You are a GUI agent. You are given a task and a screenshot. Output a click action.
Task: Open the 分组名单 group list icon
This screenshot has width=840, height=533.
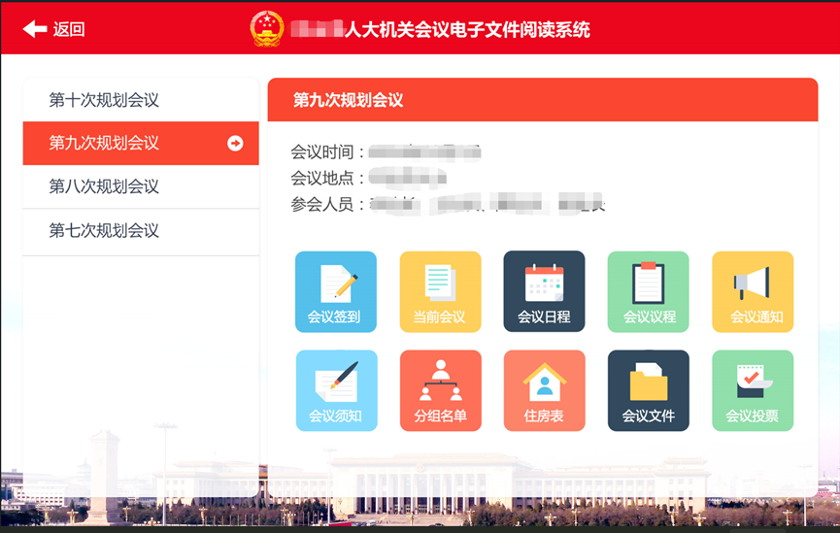tap(440, 390)
